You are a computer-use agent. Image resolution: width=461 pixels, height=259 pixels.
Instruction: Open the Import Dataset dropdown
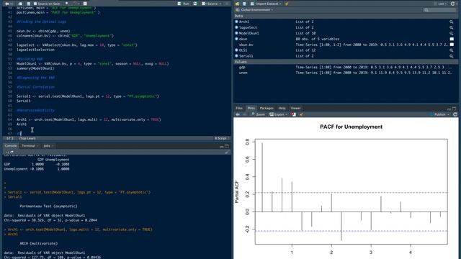266,4
